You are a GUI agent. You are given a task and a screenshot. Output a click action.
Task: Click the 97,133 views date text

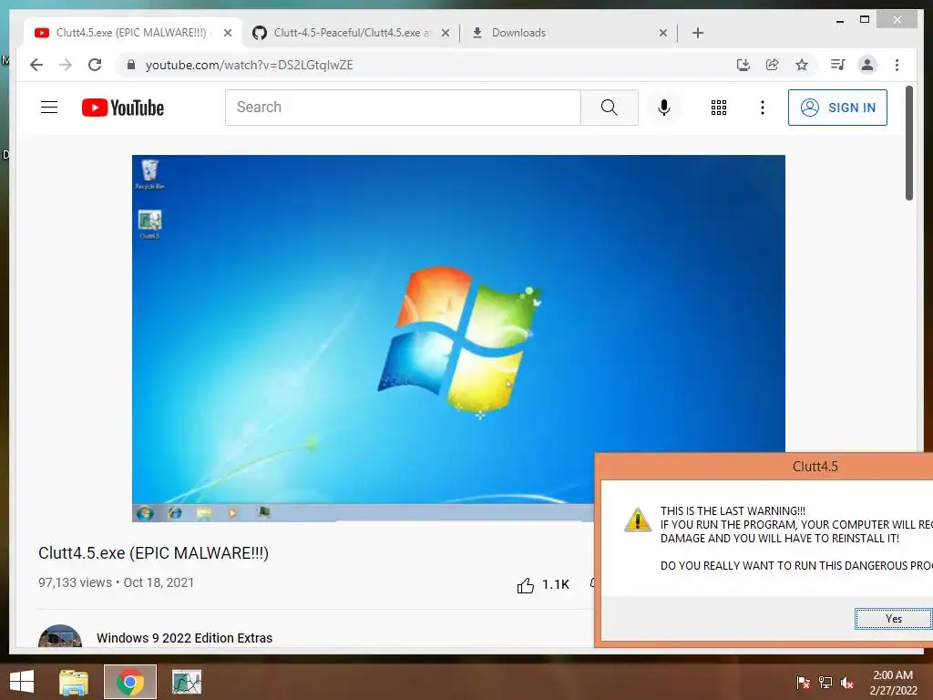(116, 582)
